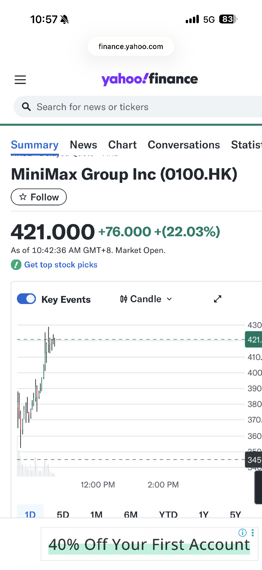Tap the Yahoo Finance logo

coord(150,79)
